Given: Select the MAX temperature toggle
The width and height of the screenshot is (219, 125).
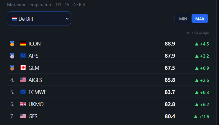Looking at the screenshot, I should 200,19.
